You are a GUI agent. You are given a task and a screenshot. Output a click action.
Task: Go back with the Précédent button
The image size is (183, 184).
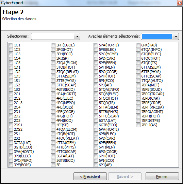(90, 176)
